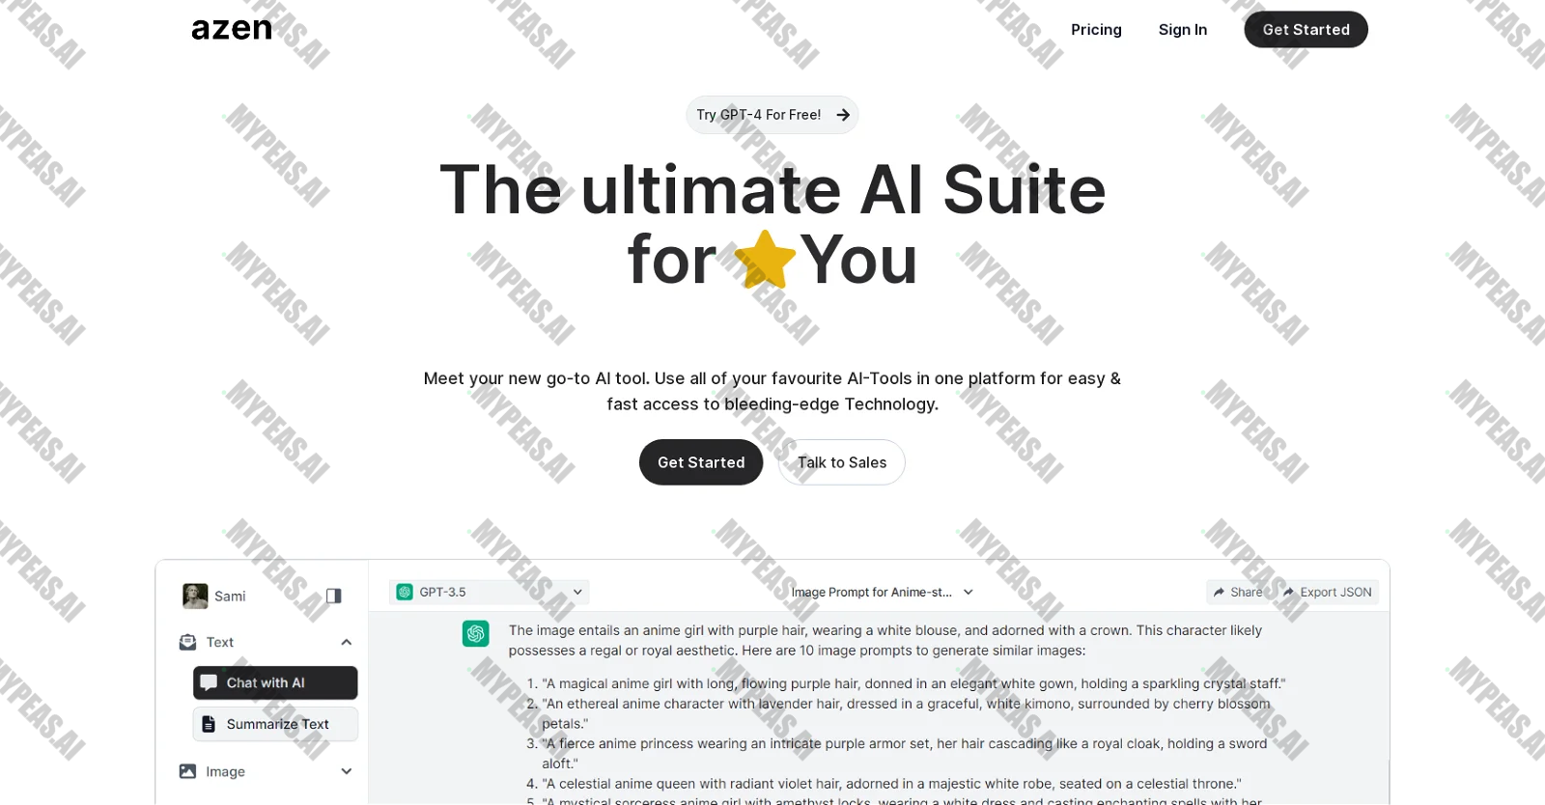Click the header Get Started button

[x=1306, y=30]
